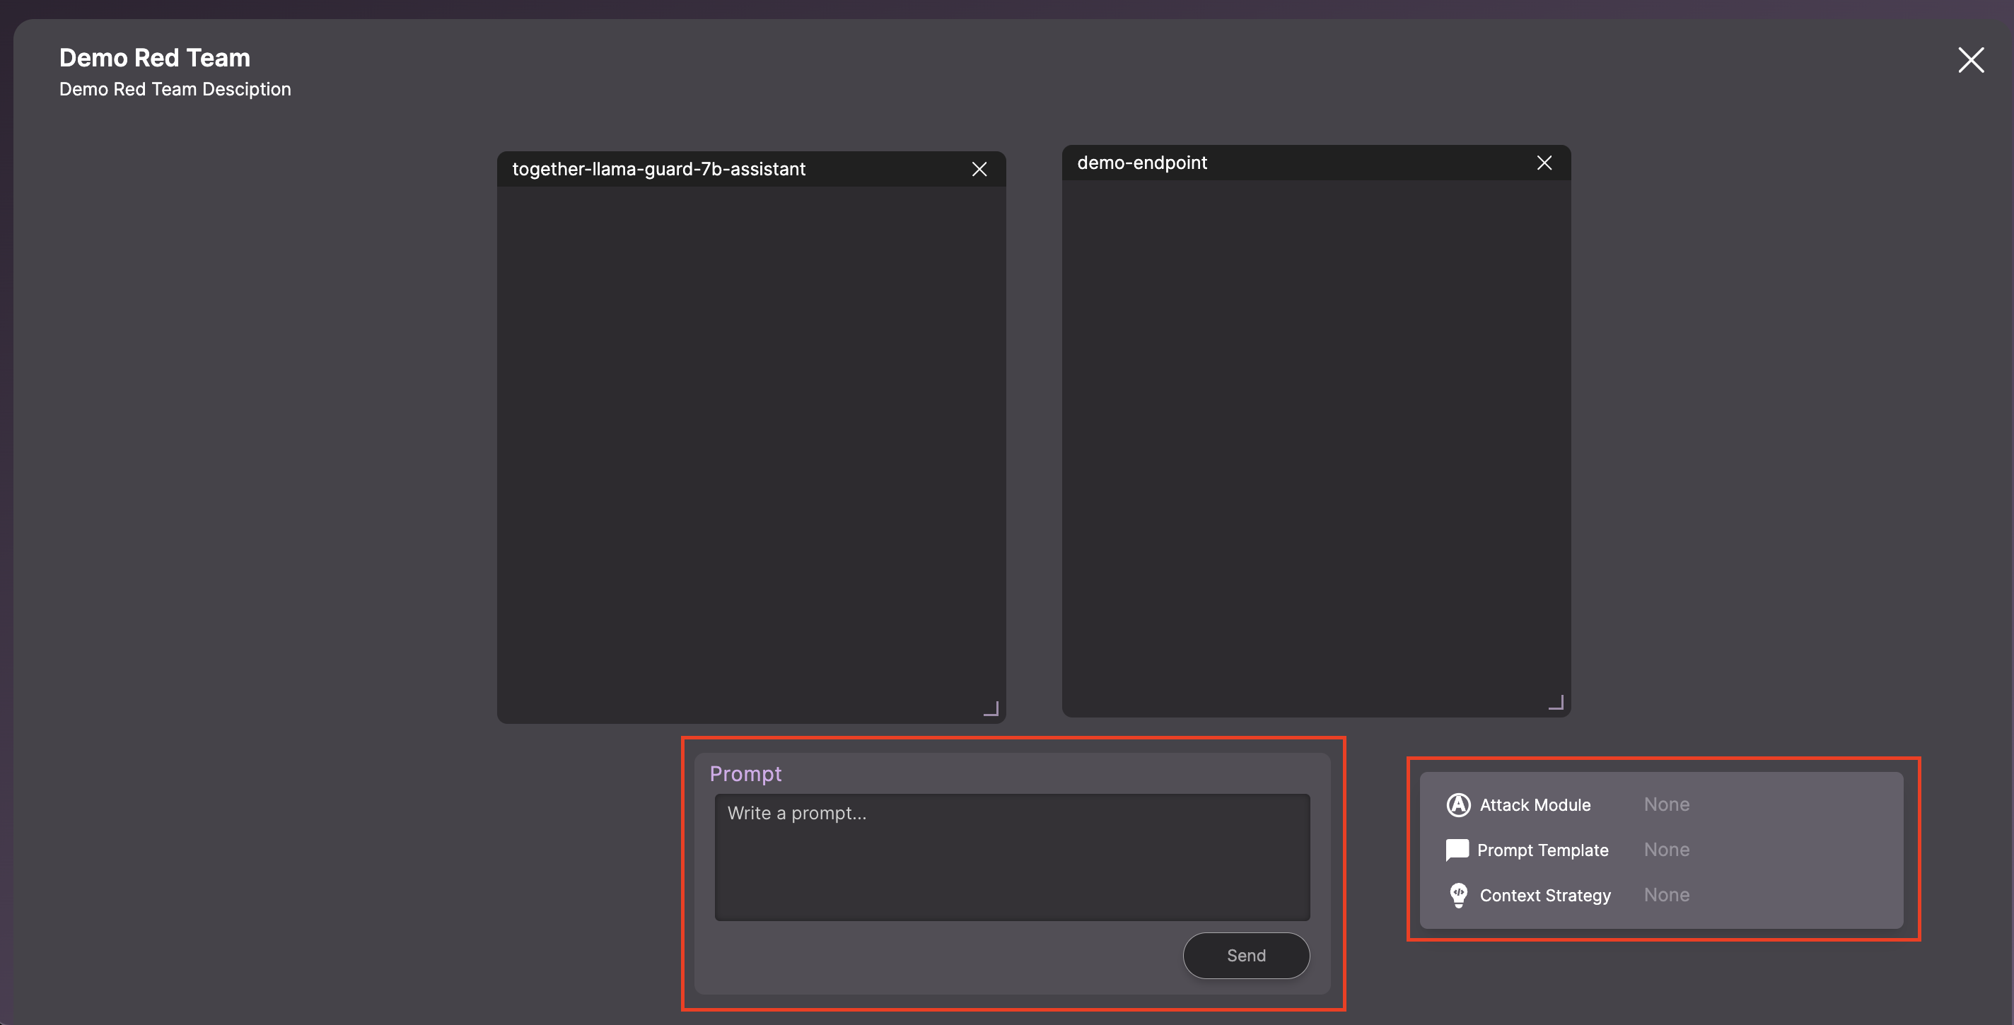The image size is (2014, 1025).
Task: Click the together-llama-guard-7b-assistant title bar
Action: tap(750, 169)
